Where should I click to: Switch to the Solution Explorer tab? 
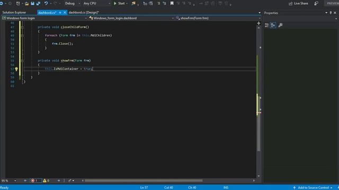[x=14, y=13]
